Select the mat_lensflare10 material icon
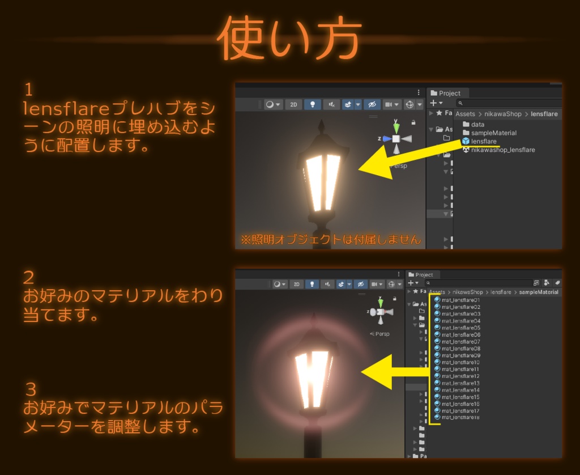 pos(437,362)
